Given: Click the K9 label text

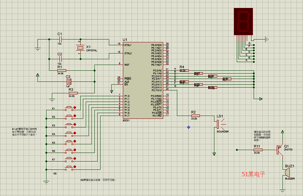Looking at the screenshot, I should pos(55,173).
